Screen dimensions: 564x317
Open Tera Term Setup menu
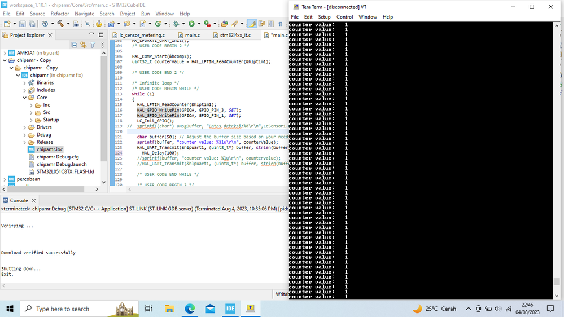[x=324, y=17]
